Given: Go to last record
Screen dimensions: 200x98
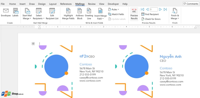Looking at the screenshot, I should click(165, 9).
